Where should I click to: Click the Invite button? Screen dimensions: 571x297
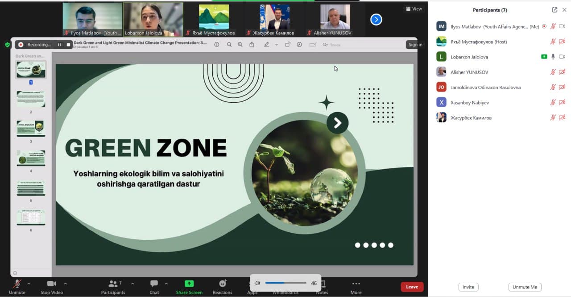(468, 287)
